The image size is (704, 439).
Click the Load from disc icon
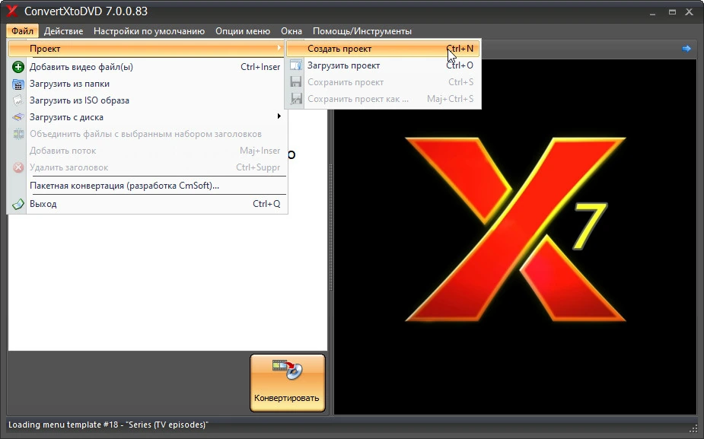point(18,117)
